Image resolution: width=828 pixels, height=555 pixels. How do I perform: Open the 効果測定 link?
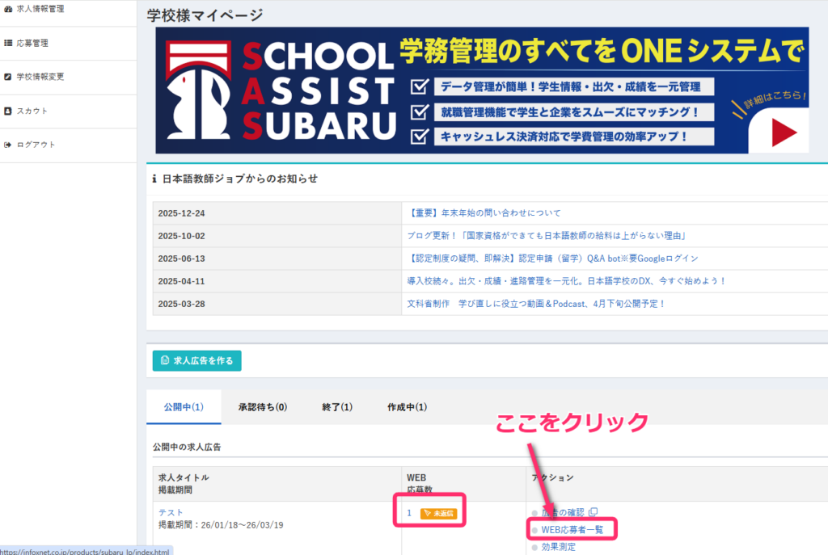tap(559, 547)
